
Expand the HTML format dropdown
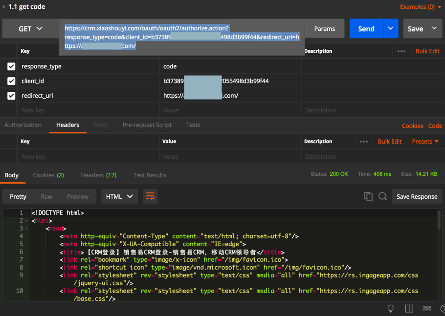(x=119, y=196)
